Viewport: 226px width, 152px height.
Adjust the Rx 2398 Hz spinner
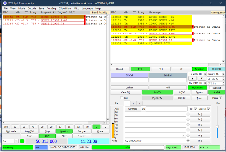pos(205,83)
